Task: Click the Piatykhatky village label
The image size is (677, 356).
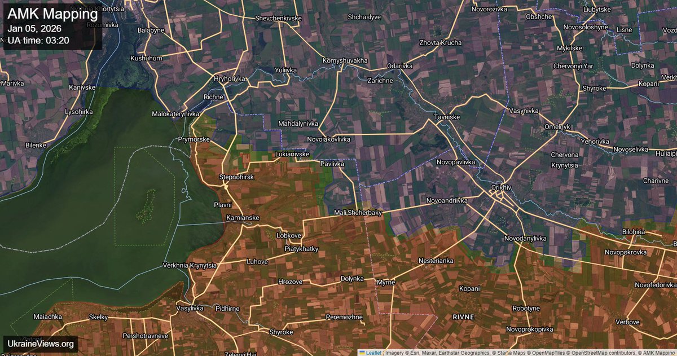Action: [301, 249]
